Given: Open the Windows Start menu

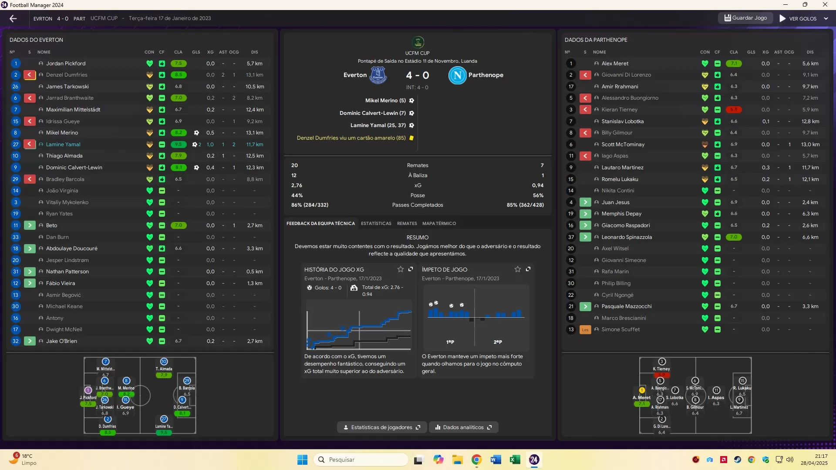Looking at the screenshot, I should [x=302, y=460].
